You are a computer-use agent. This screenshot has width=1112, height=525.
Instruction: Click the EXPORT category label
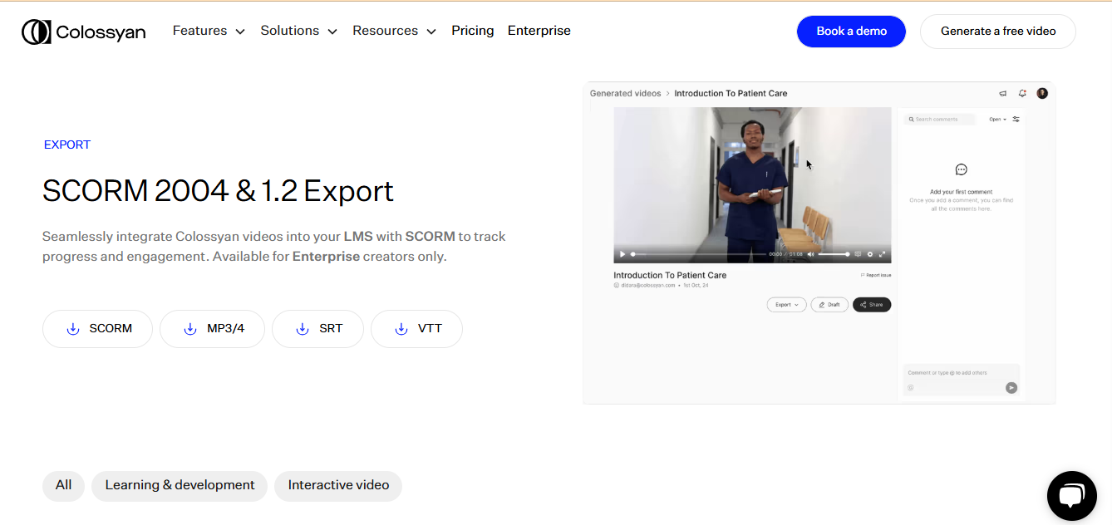coord(67,145)
